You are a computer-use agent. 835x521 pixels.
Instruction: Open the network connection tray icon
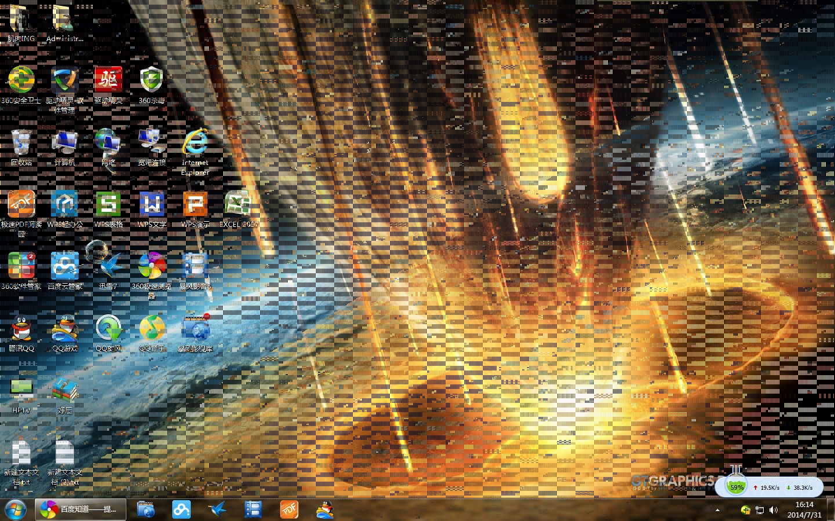click(x=760, y=510)
